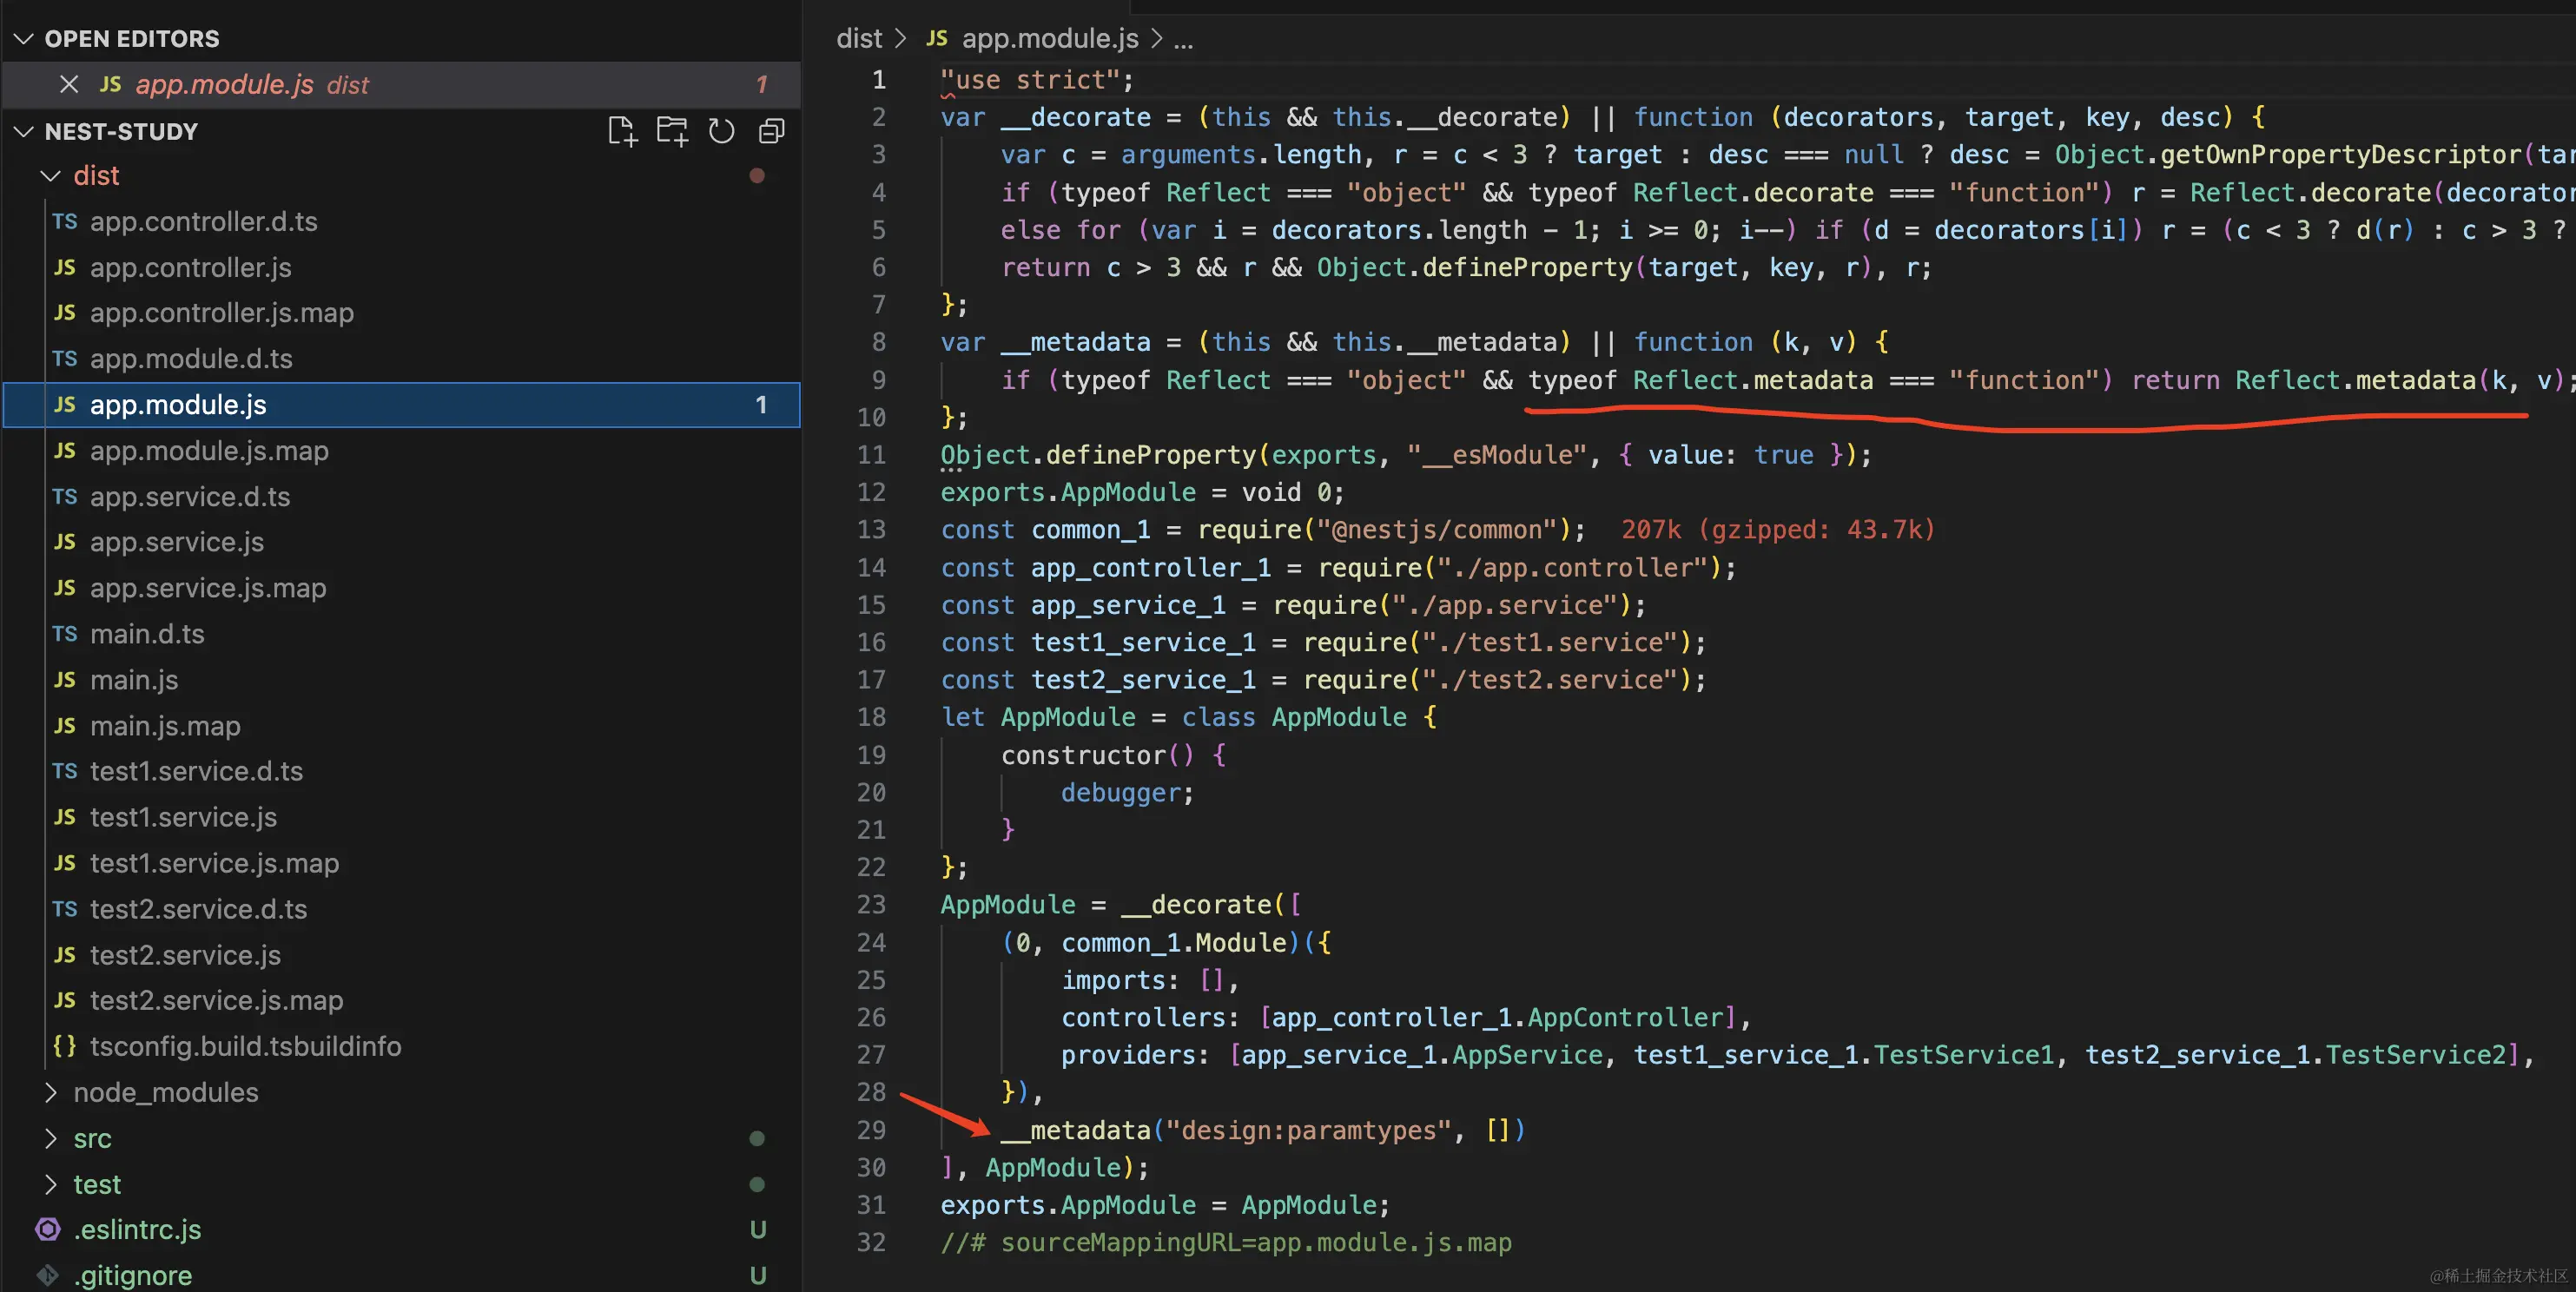Click the import cost hint 207k gzipped
This screenshot has height=1292, width=2576.
[1777, 529]
